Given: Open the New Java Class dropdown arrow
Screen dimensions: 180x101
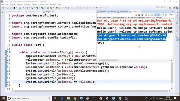Looking at the screenshot, I should 53,8.
